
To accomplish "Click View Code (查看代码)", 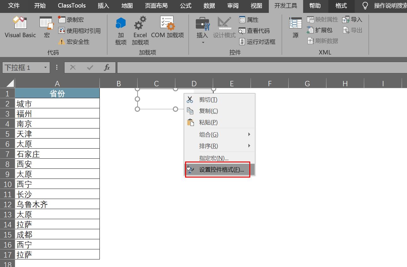I will [254, 31].
